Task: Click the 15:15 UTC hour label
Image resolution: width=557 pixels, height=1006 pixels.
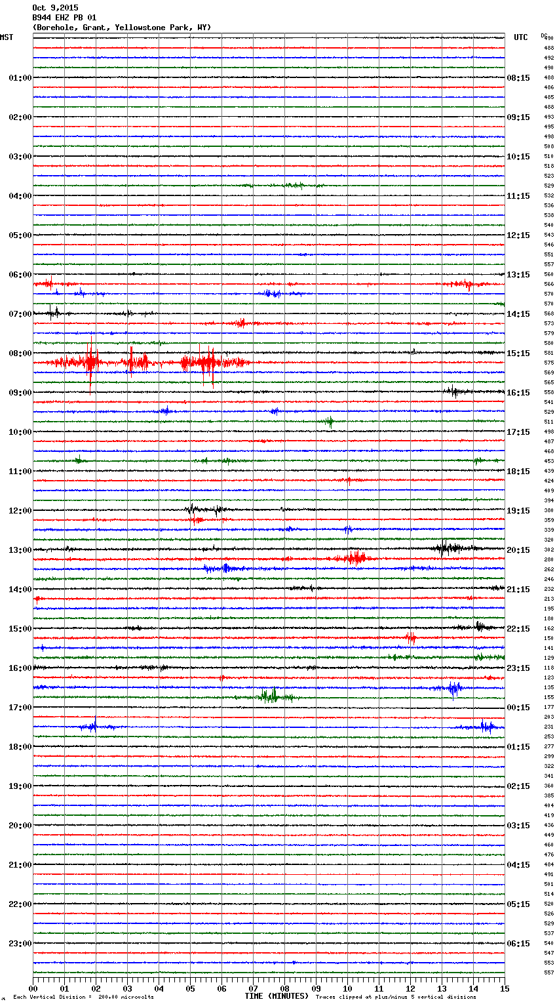Action: 518,353
